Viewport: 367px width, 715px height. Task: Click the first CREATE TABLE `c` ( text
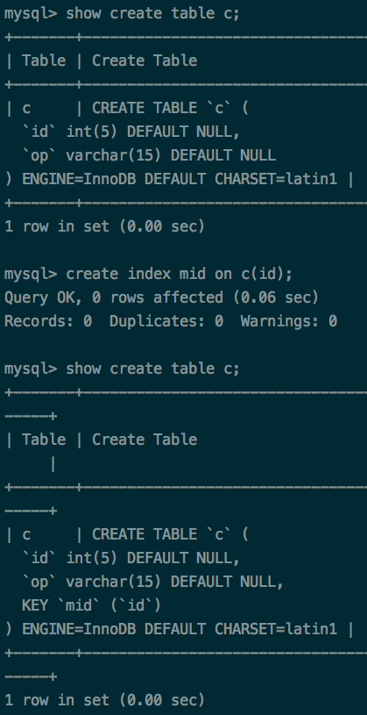170,108
